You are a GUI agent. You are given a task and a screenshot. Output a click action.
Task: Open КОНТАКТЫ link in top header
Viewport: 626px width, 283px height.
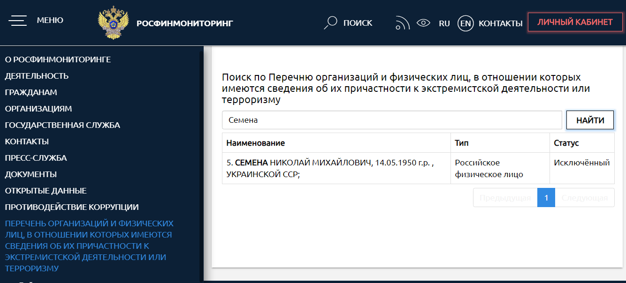pyautogui.click(x=500, y=23)
